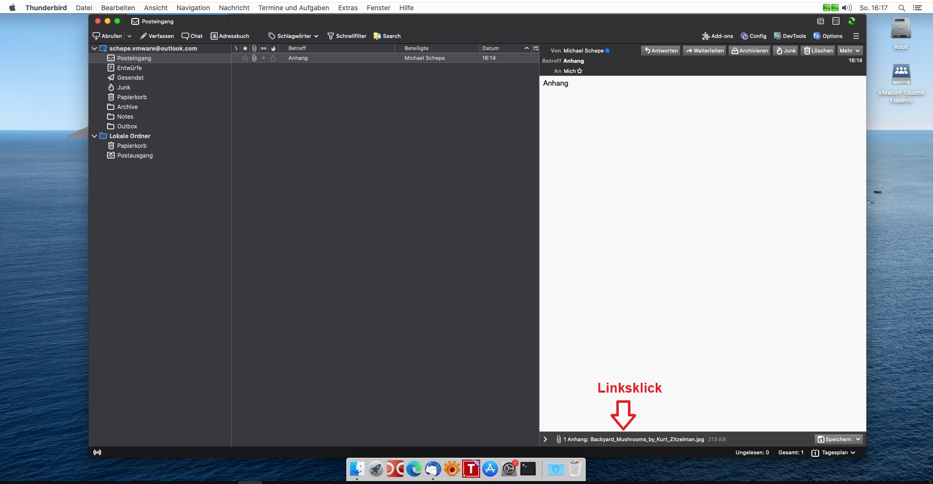The width and height of the screenshot is (933, 484).
Task: Select the Posteingang folder
Action: tap(160, 58)
